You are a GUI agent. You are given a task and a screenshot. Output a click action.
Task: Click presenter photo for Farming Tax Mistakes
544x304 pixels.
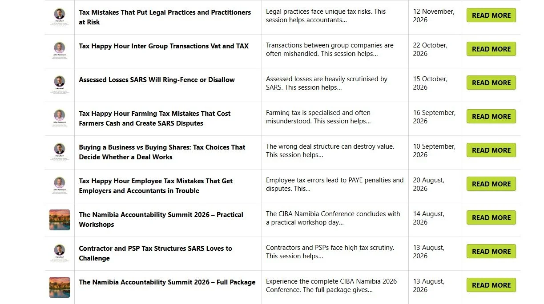60,118
